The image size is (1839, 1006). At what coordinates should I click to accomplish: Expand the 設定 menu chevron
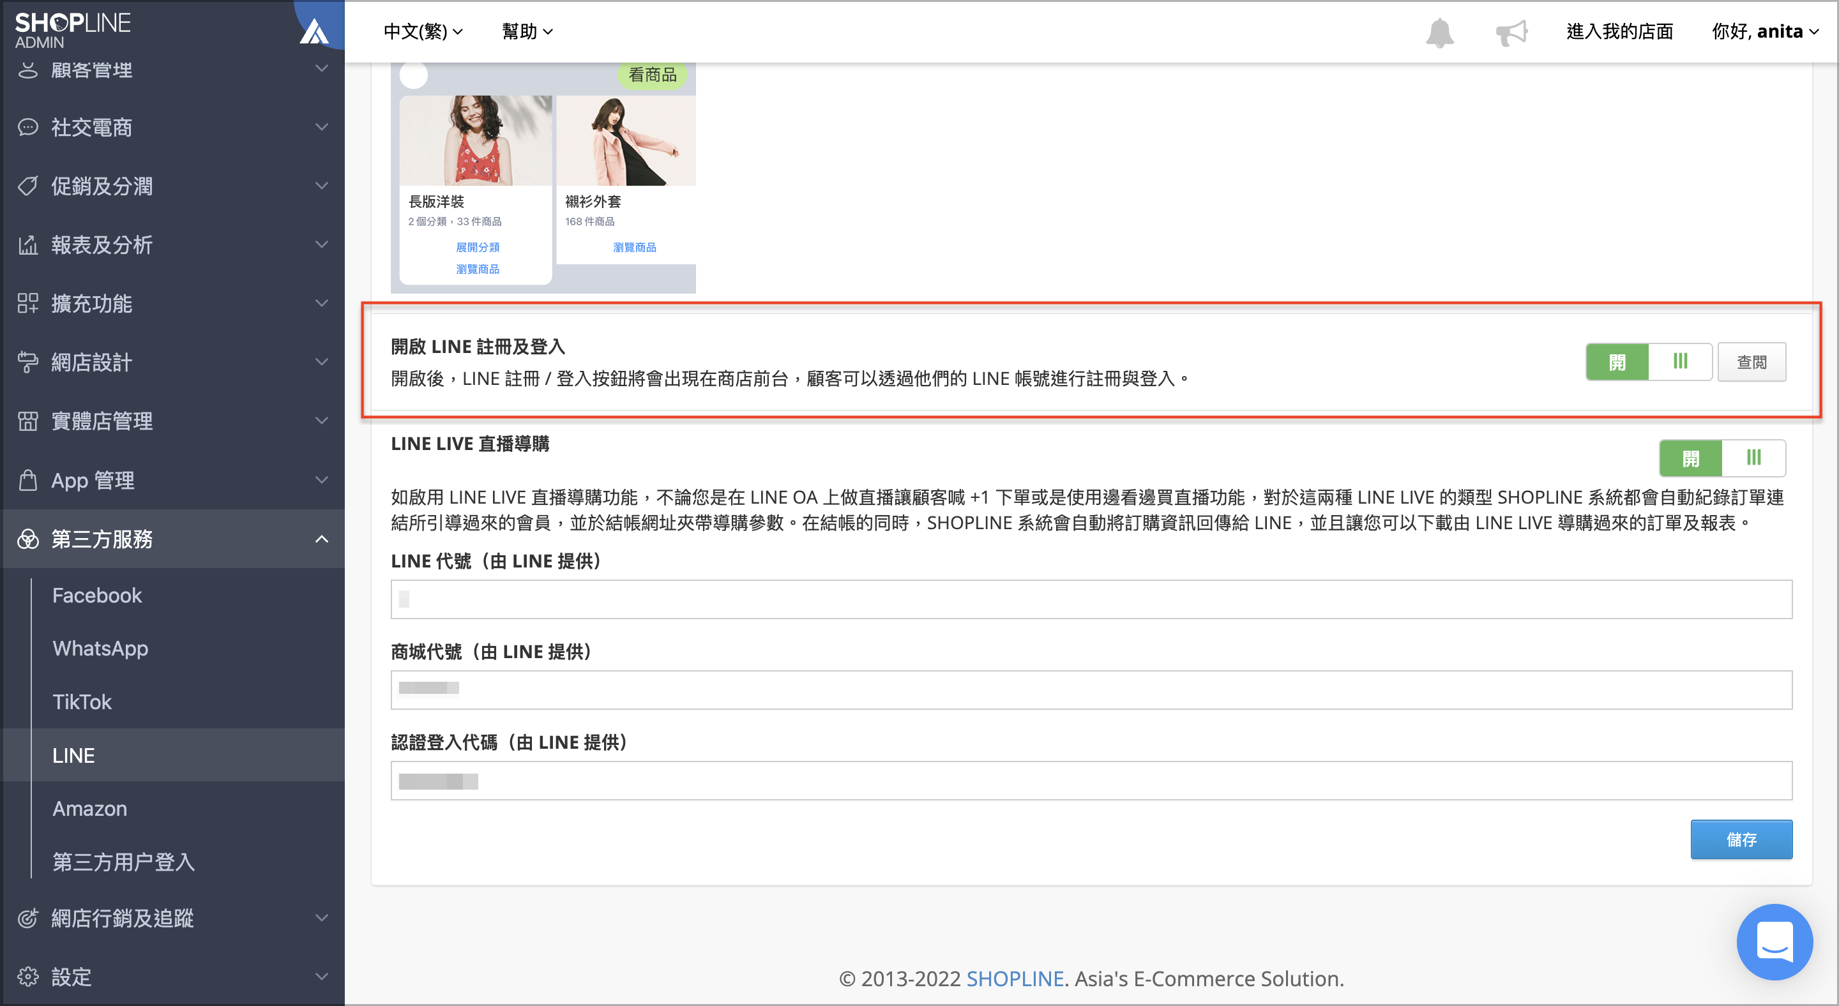pos(322,976)
